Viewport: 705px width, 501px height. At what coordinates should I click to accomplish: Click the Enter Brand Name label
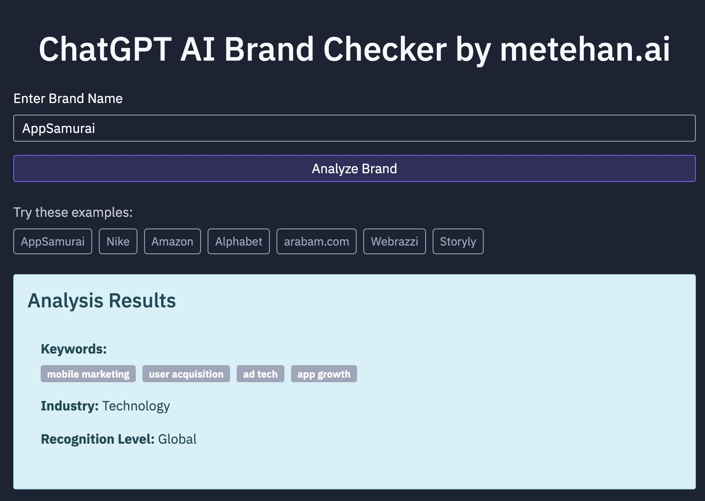[x=68, y=98]
